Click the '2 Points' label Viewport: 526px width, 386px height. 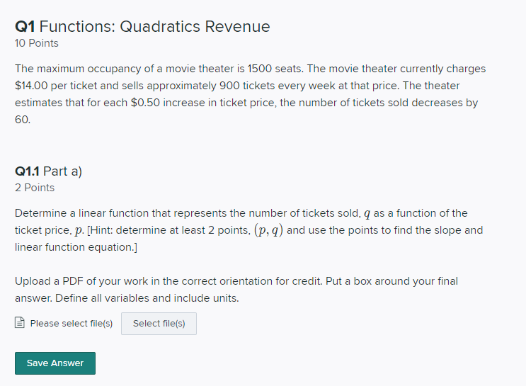pyautogui.click(x=35, y=188)
